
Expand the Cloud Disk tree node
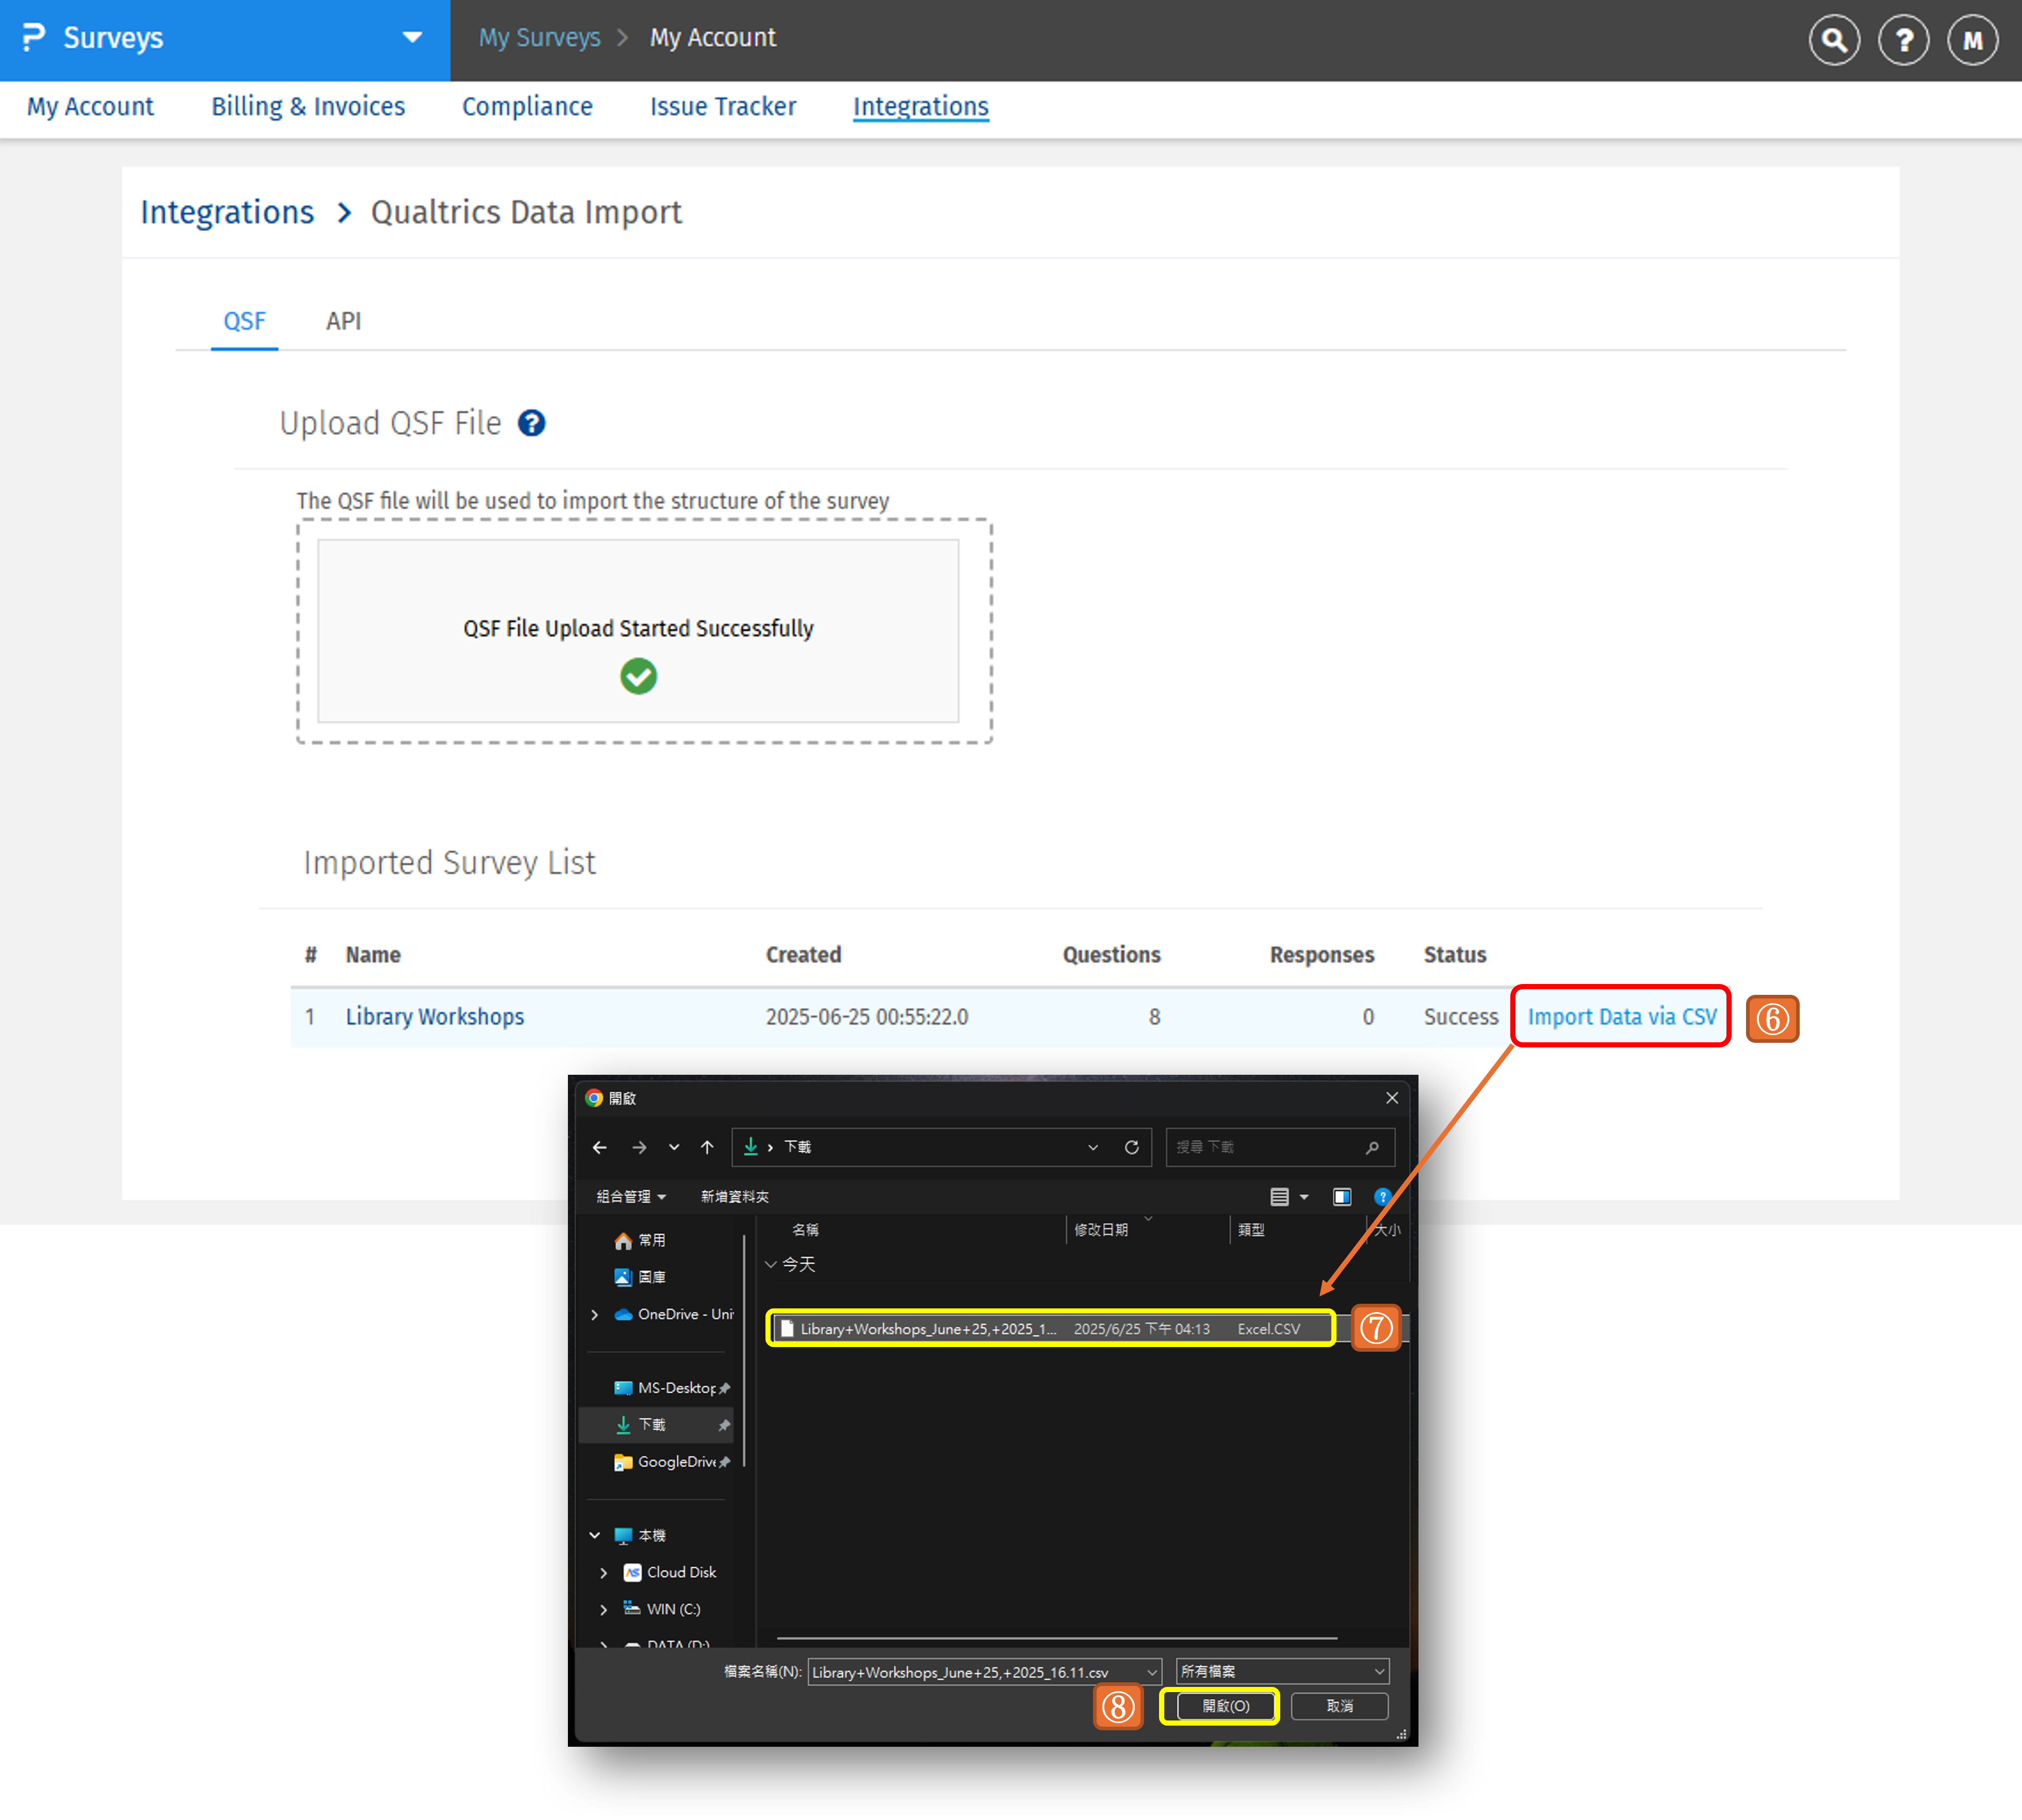pyautogui.click(x=603, y=1572)
